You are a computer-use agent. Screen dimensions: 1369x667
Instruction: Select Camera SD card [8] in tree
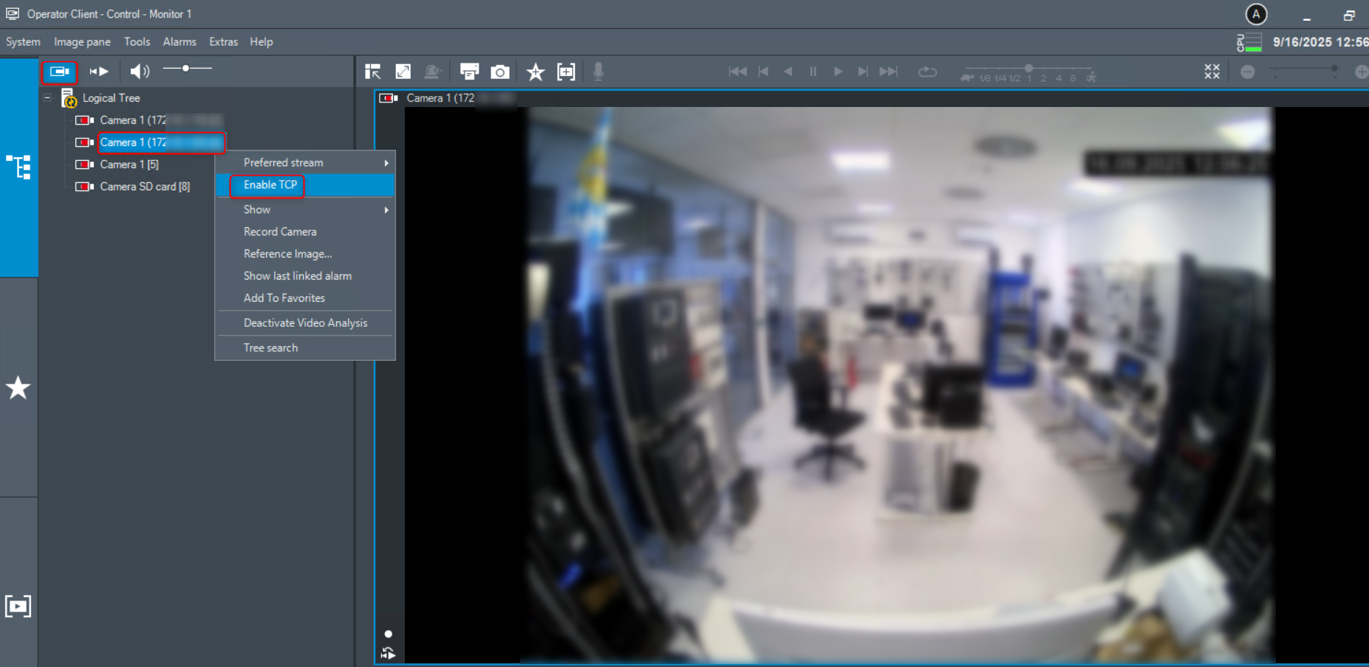145,187
